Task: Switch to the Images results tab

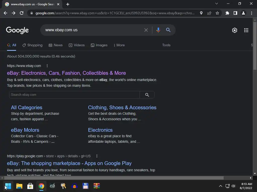Action: [x=99, y=45]
